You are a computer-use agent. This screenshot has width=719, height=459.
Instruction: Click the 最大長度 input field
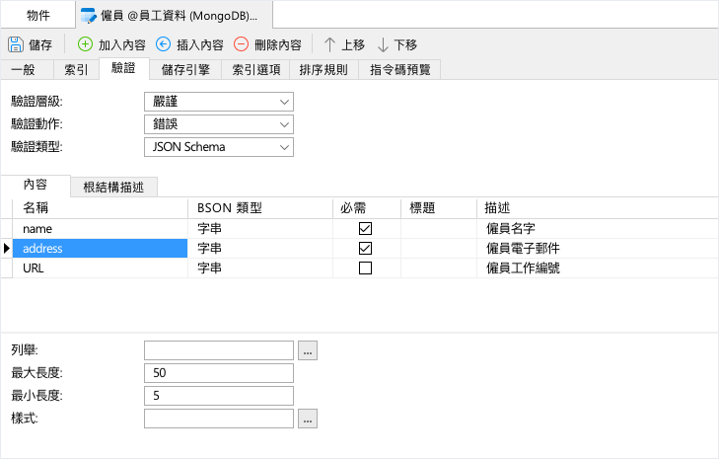(219, 373)
